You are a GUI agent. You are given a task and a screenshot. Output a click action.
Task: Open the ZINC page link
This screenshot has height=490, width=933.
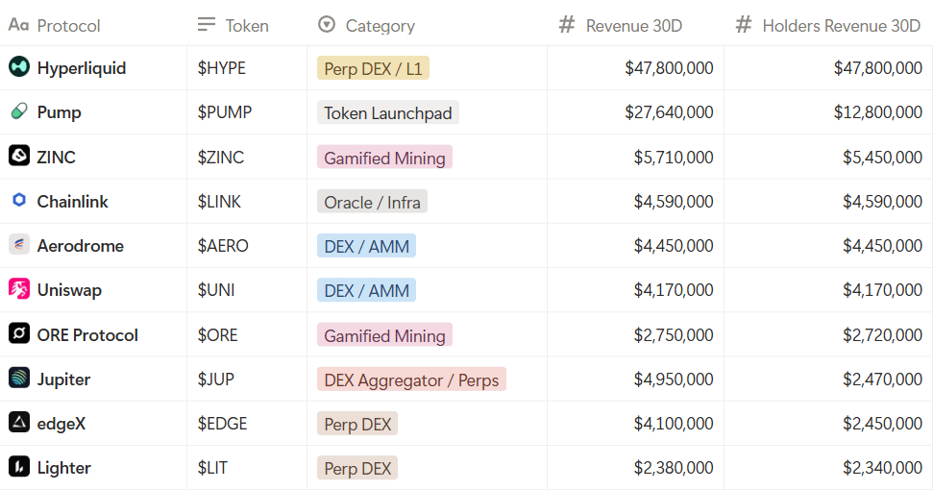57,157
